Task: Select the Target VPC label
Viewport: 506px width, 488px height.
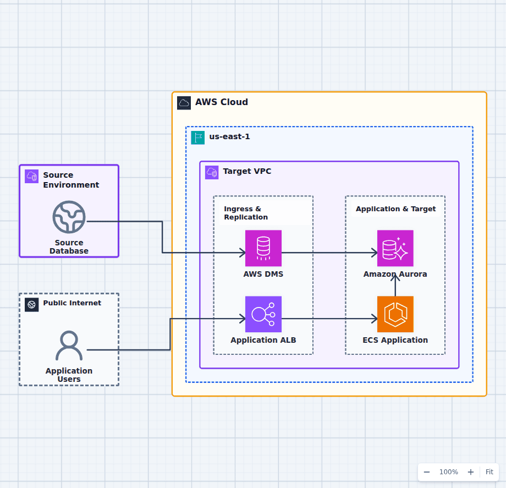Action: click(x=247, y=171)
